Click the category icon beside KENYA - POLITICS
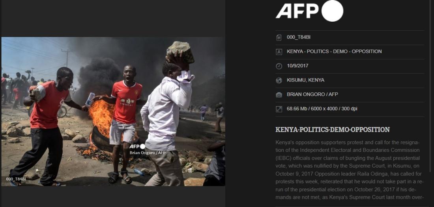This screenshot has height=207, width=434. pos(279,52)
